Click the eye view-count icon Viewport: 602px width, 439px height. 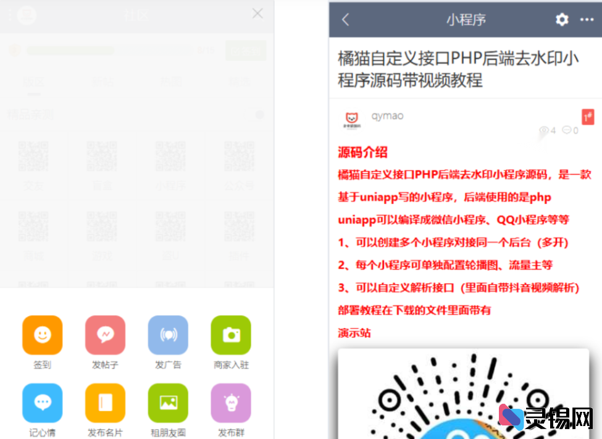click(545, 130)
